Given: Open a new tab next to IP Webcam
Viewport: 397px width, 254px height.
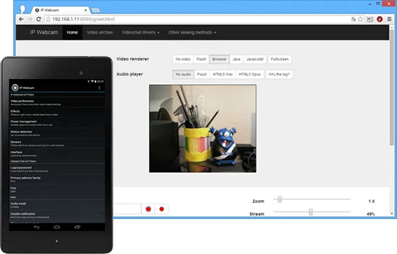Looking at the screenshot, I should [x=96, y=10].
